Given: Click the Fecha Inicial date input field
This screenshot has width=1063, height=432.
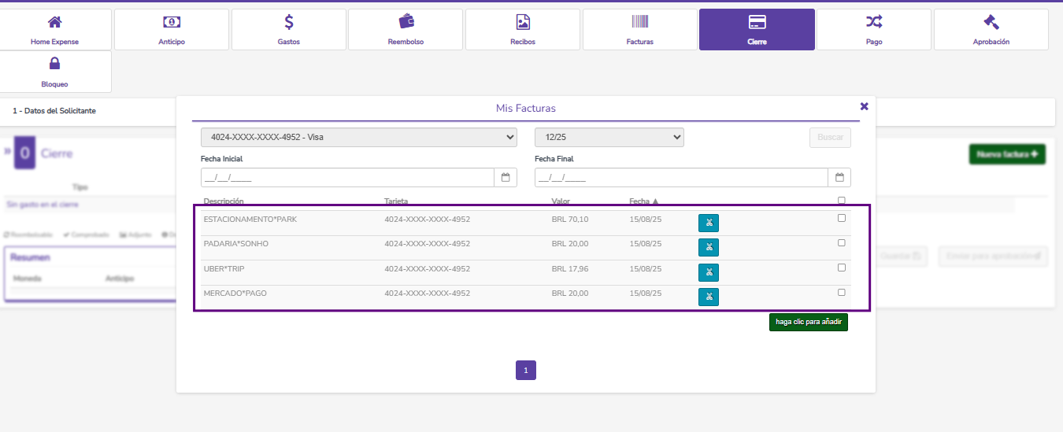Looking at the screenshot, I should click(x=346, y=177).
